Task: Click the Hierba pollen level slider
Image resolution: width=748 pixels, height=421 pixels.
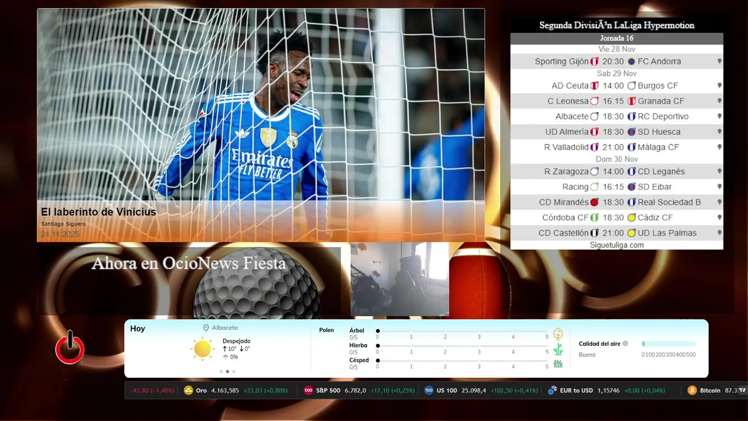Action: point(462,346)
